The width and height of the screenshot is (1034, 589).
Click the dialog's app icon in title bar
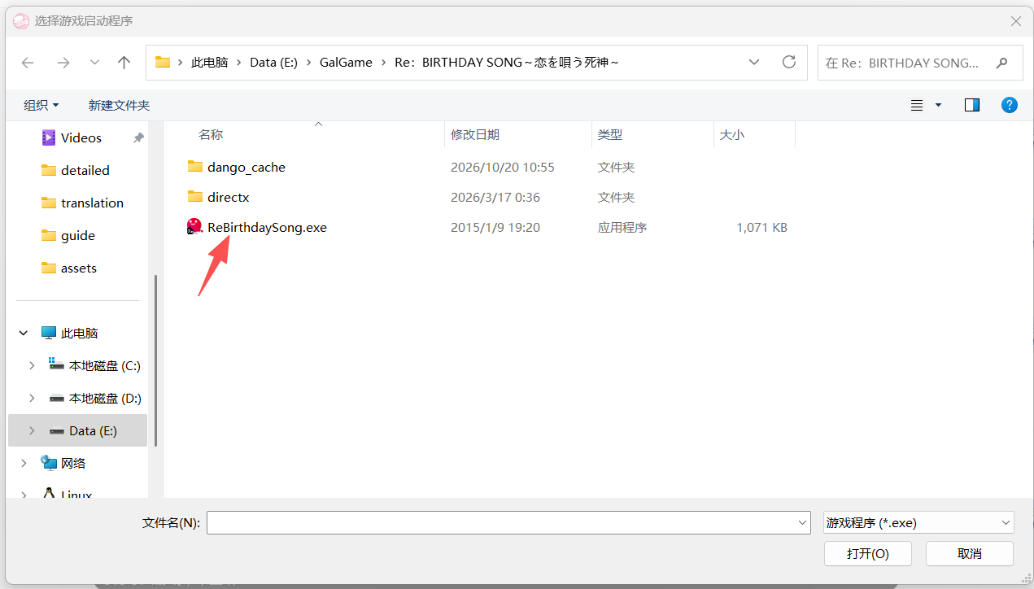(21, 21)
